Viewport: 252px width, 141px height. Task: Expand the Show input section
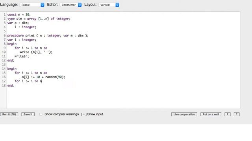[92, 114]
